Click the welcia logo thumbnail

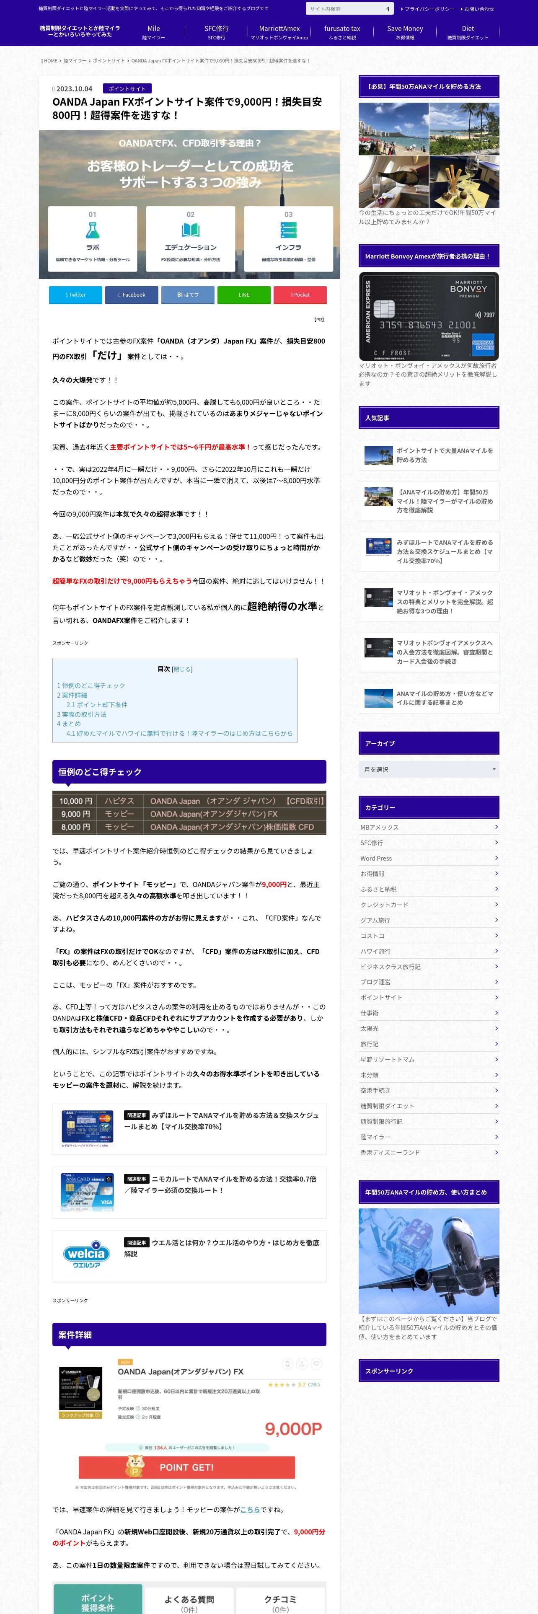tap(86, 1255)
